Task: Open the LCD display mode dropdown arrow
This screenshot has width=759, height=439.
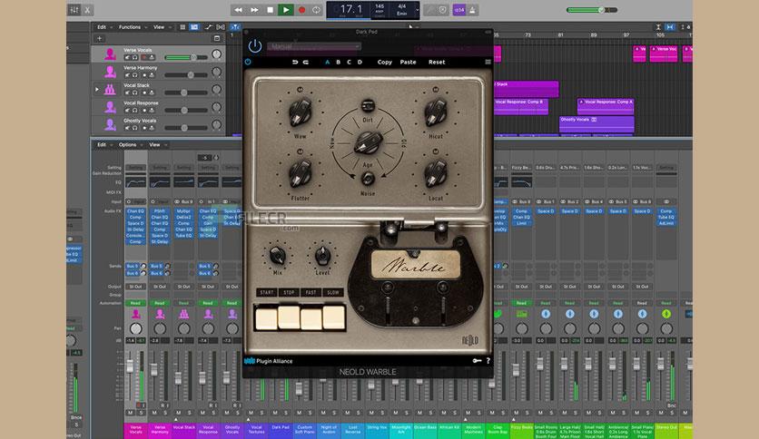Action: click(417, 10)
